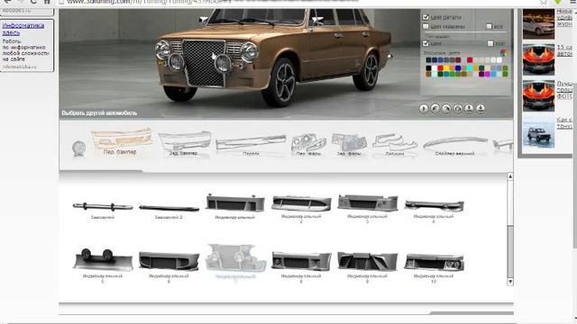The width and height of the screenshot is (577, 324).
Task: Pick the black color swatch
Action: pos(428,68)
